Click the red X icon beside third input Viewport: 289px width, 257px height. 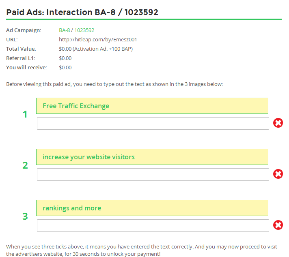(278, 225)
